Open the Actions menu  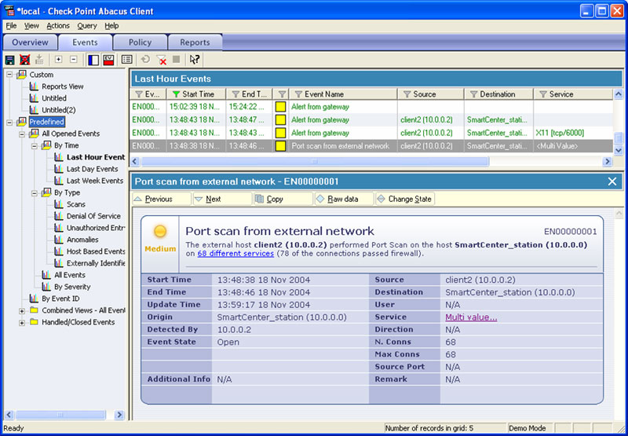coord(58,26)
